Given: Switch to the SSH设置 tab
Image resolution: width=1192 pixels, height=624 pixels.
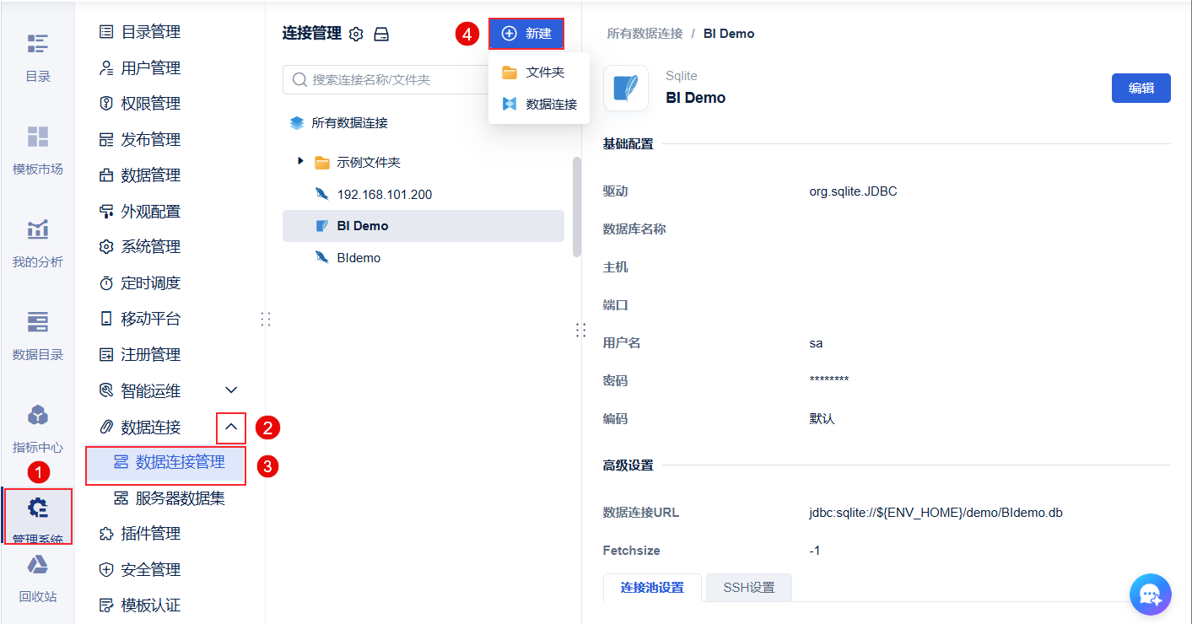Looking at the screenshot, I should pyautogui.click(x=747, y=588).
